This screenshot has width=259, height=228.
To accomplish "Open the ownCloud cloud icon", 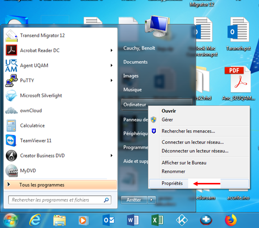I will point(11,110).
